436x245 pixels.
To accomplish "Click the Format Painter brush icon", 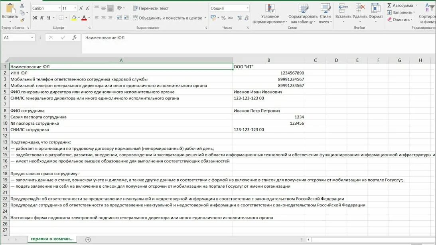I will (22, 20).
